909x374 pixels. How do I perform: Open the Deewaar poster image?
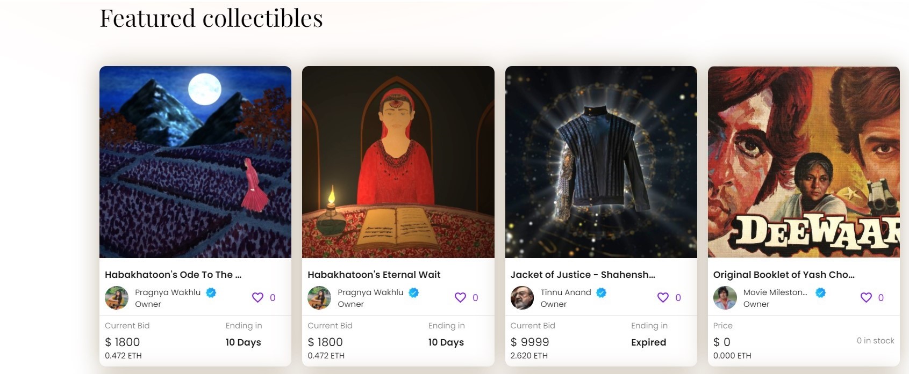[x=804, y=162]
